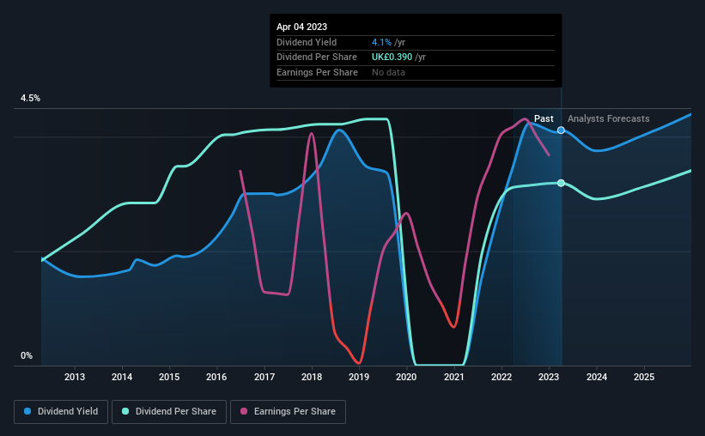The width and height of the screenshot is (705, 436).
Task: Click the 'Dividend Per Share' tooltip row label
Action: [x=317, y=58]
